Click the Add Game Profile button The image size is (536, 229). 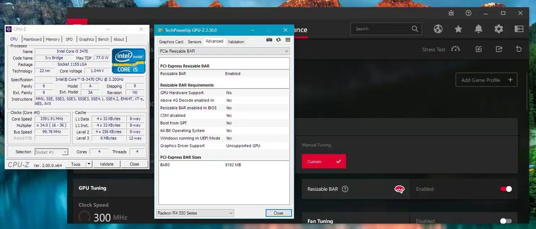pyautogui.click(x=486, y=80)
